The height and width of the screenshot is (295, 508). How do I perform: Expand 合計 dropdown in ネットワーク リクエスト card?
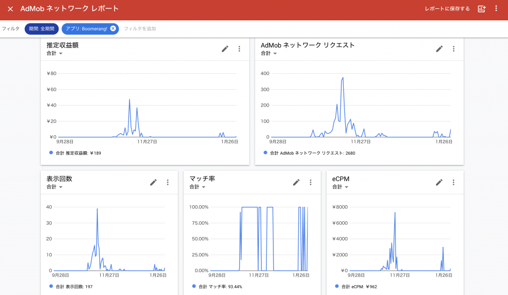click(269, 54)
